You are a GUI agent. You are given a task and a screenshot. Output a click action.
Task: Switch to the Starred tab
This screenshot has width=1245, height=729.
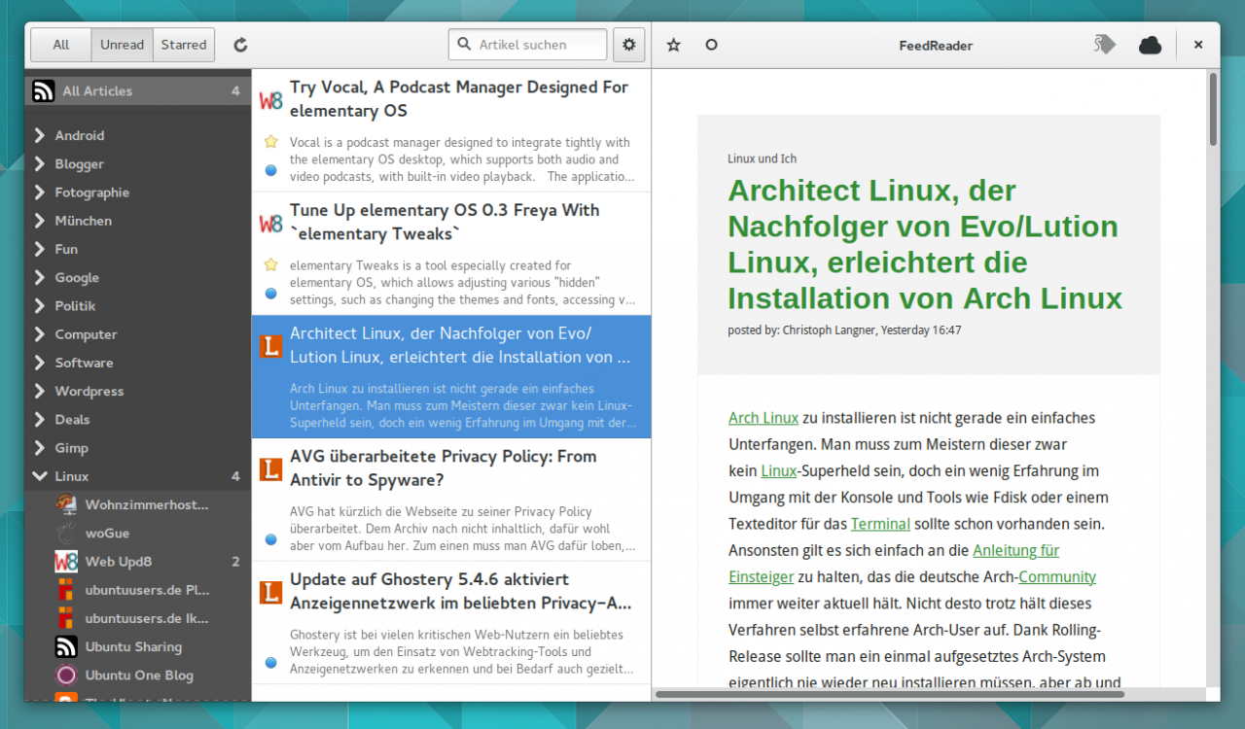(184, 45)
